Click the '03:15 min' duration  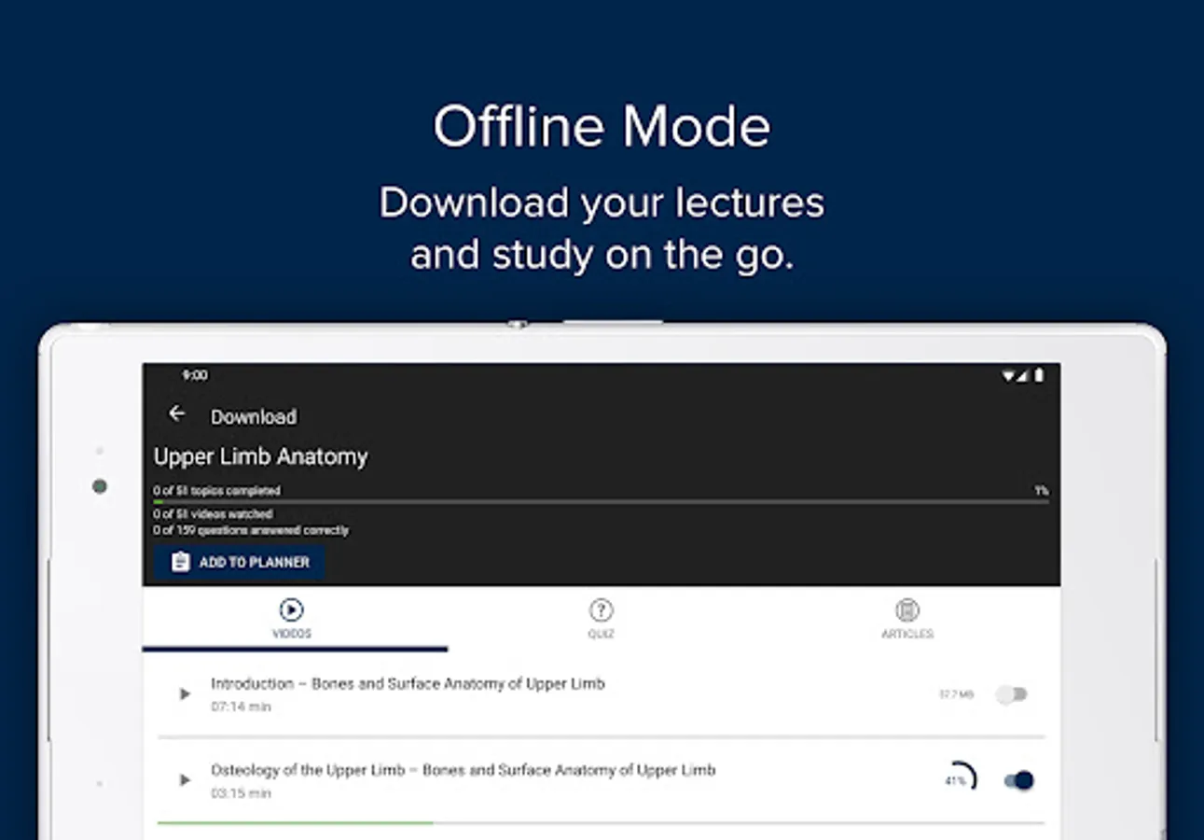[x=241, y=793]
